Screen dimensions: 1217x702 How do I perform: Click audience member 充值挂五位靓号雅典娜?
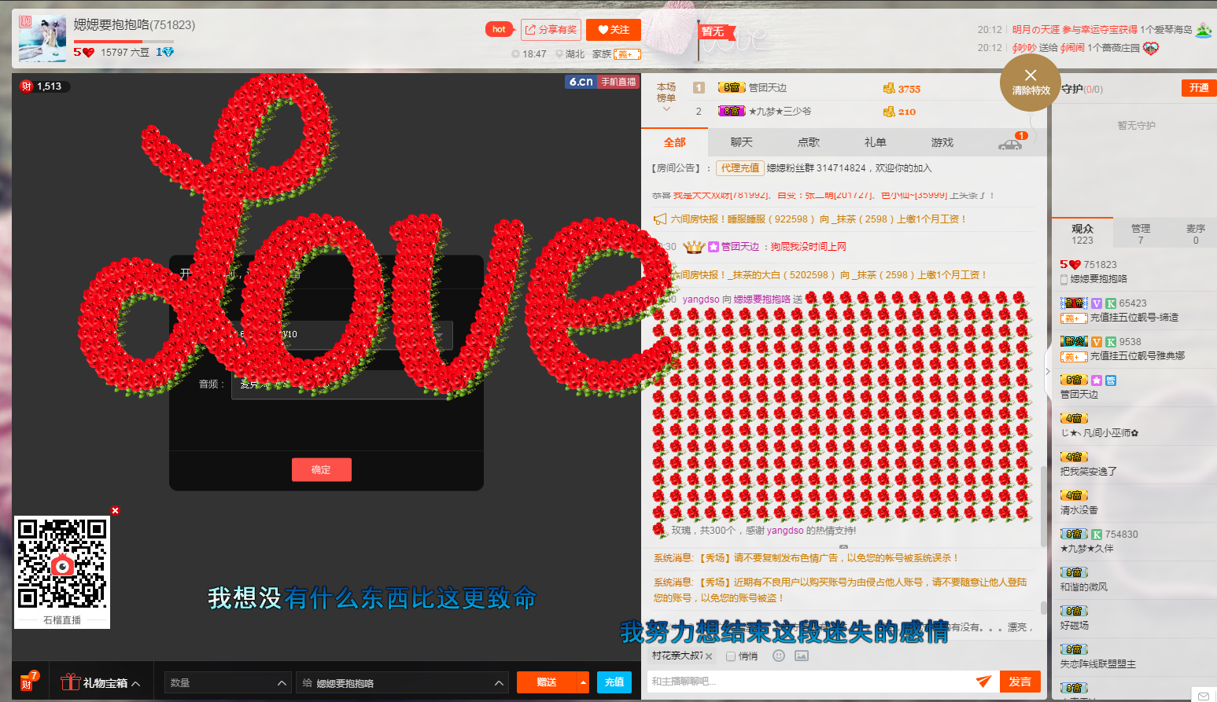click(x=1138, y=356)
